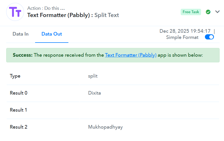Click the Dixita result value
The width and height of the screenshot is (224, 141).
(94, 93)
